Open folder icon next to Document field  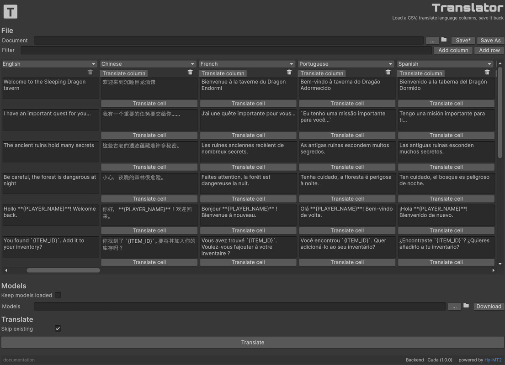[x=444, y=40]
